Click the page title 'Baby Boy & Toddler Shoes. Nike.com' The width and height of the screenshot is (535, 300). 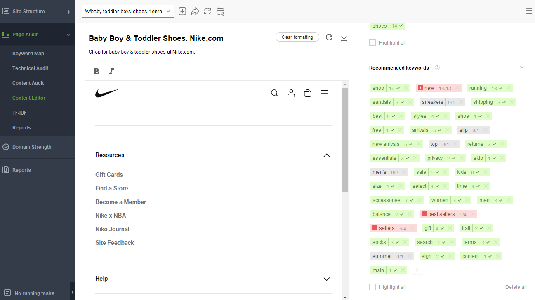[156, 38]
